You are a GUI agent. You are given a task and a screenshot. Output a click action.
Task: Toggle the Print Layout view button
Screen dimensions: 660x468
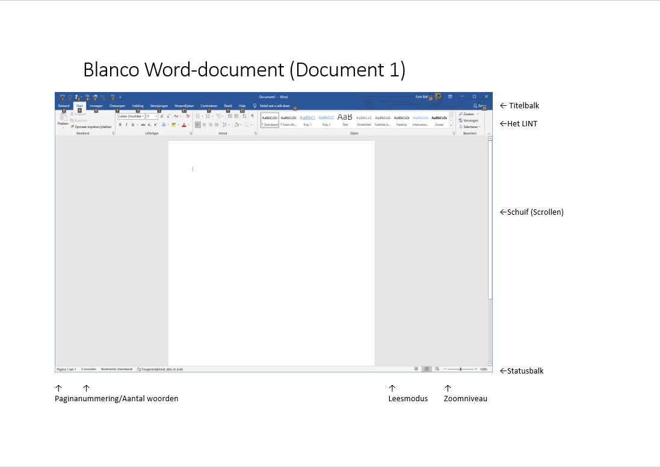coord(427,369)
